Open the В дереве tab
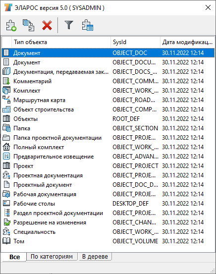This screenshot has height=274, width=216. (95, 257)
